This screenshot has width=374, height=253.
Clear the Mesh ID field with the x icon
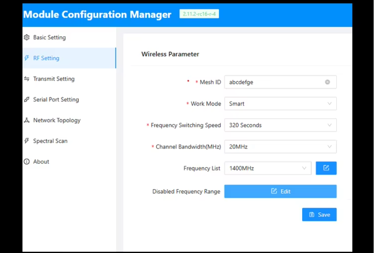pos(327,82)
